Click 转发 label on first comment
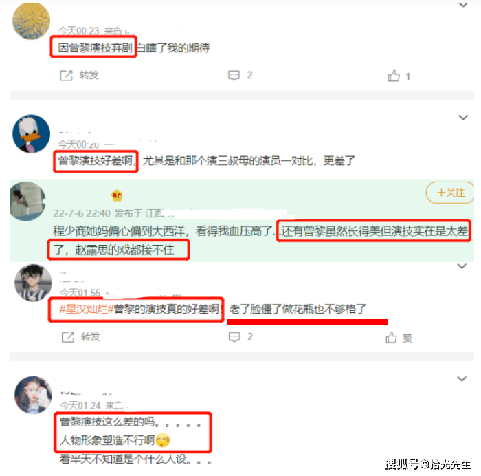 [89, 75]
